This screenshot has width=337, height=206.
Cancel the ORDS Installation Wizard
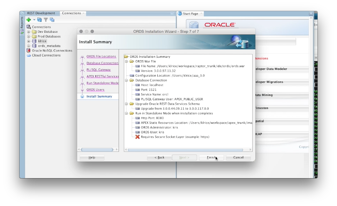click(238, 158)
